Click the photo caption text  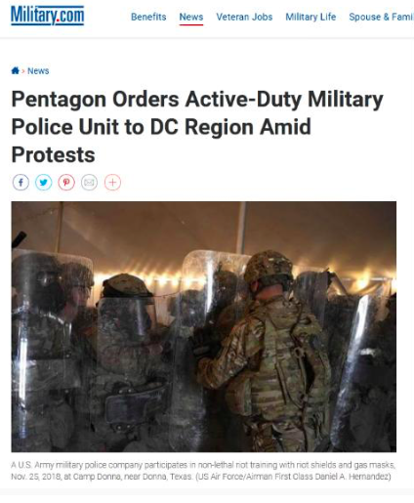click(x=203, y=471)
